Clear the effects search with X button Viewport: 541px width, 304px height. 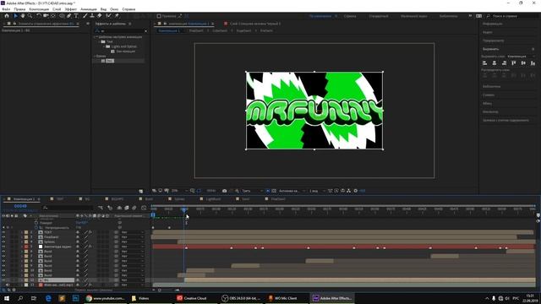click(145, 31)
